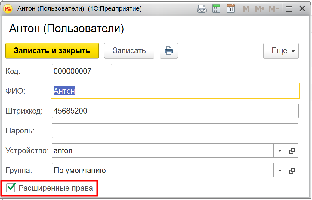The image size is (312, 200).
Task: Open the Группа item via open icon
Action: coord(292,171)
